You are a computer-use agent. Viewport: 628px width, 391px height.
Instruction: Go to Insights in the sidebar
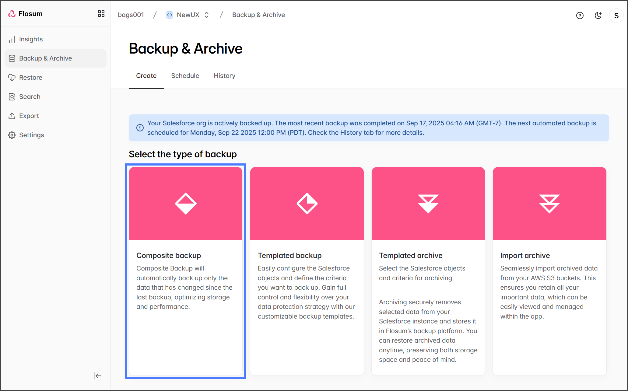31,39
